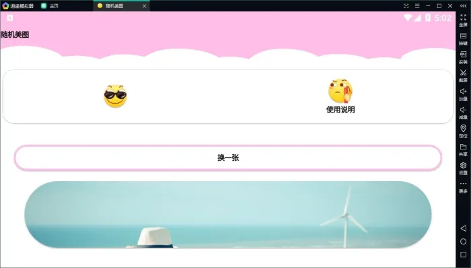
Task: Tap the seaside windmill picture
Action: pyautogui.click(x=228, y=215)
